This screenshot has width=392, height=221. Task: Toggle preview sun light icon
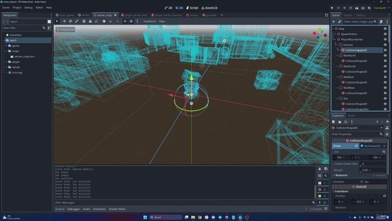coord(125,21)
